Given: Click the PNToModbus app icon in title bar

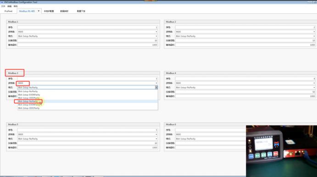Looking at the screenshot, I should [2, 2].
